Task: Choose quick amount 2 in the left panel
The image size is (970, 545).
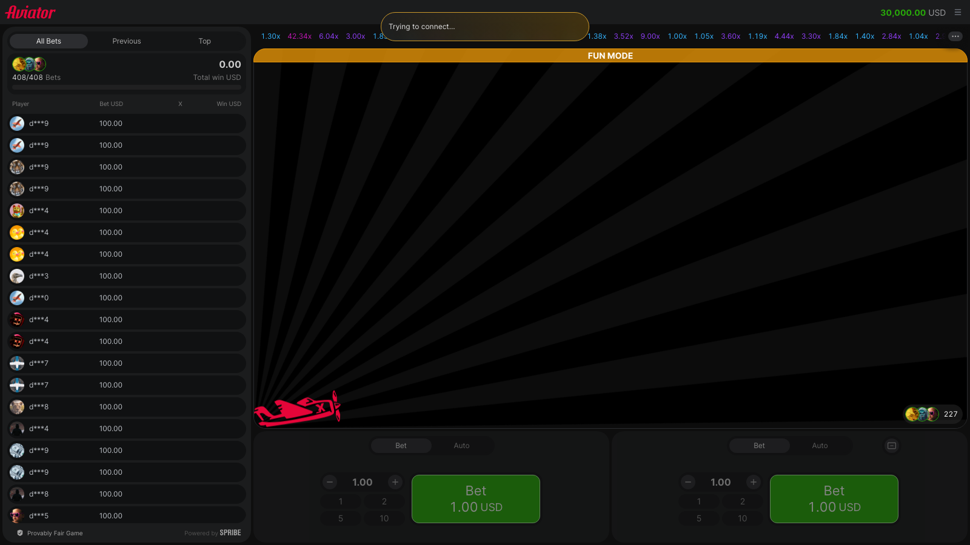Action: [x=384, y=501]
